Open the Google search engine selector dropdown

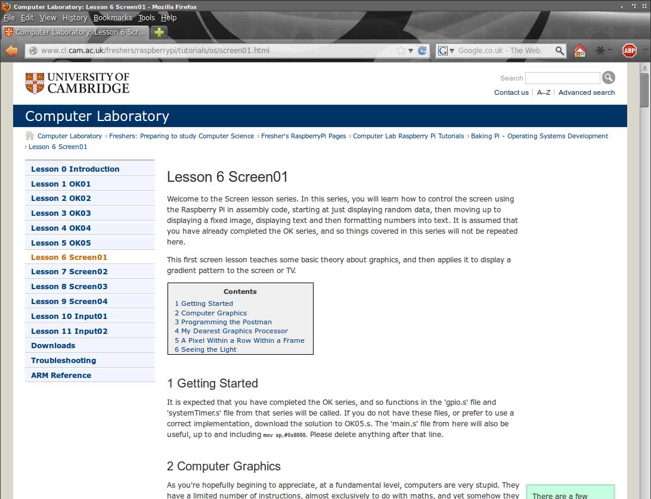point(452,51)
